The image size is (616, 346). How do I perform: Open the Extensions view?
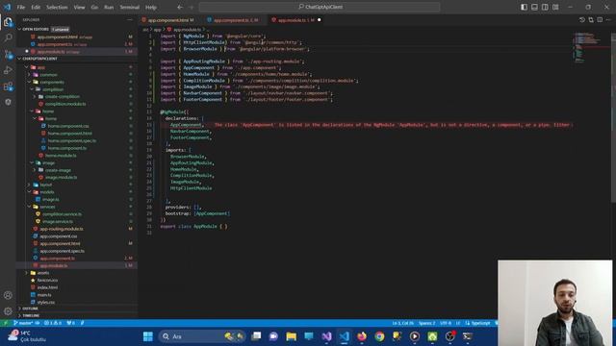point(8,86)
